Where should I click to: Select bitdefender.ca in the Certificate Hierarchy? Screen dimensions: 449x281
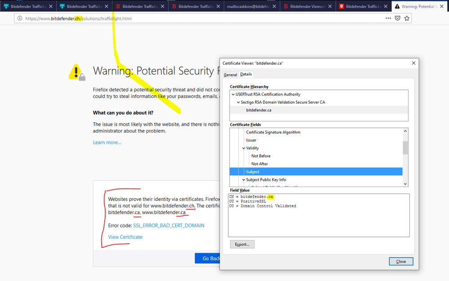point(319,110)
